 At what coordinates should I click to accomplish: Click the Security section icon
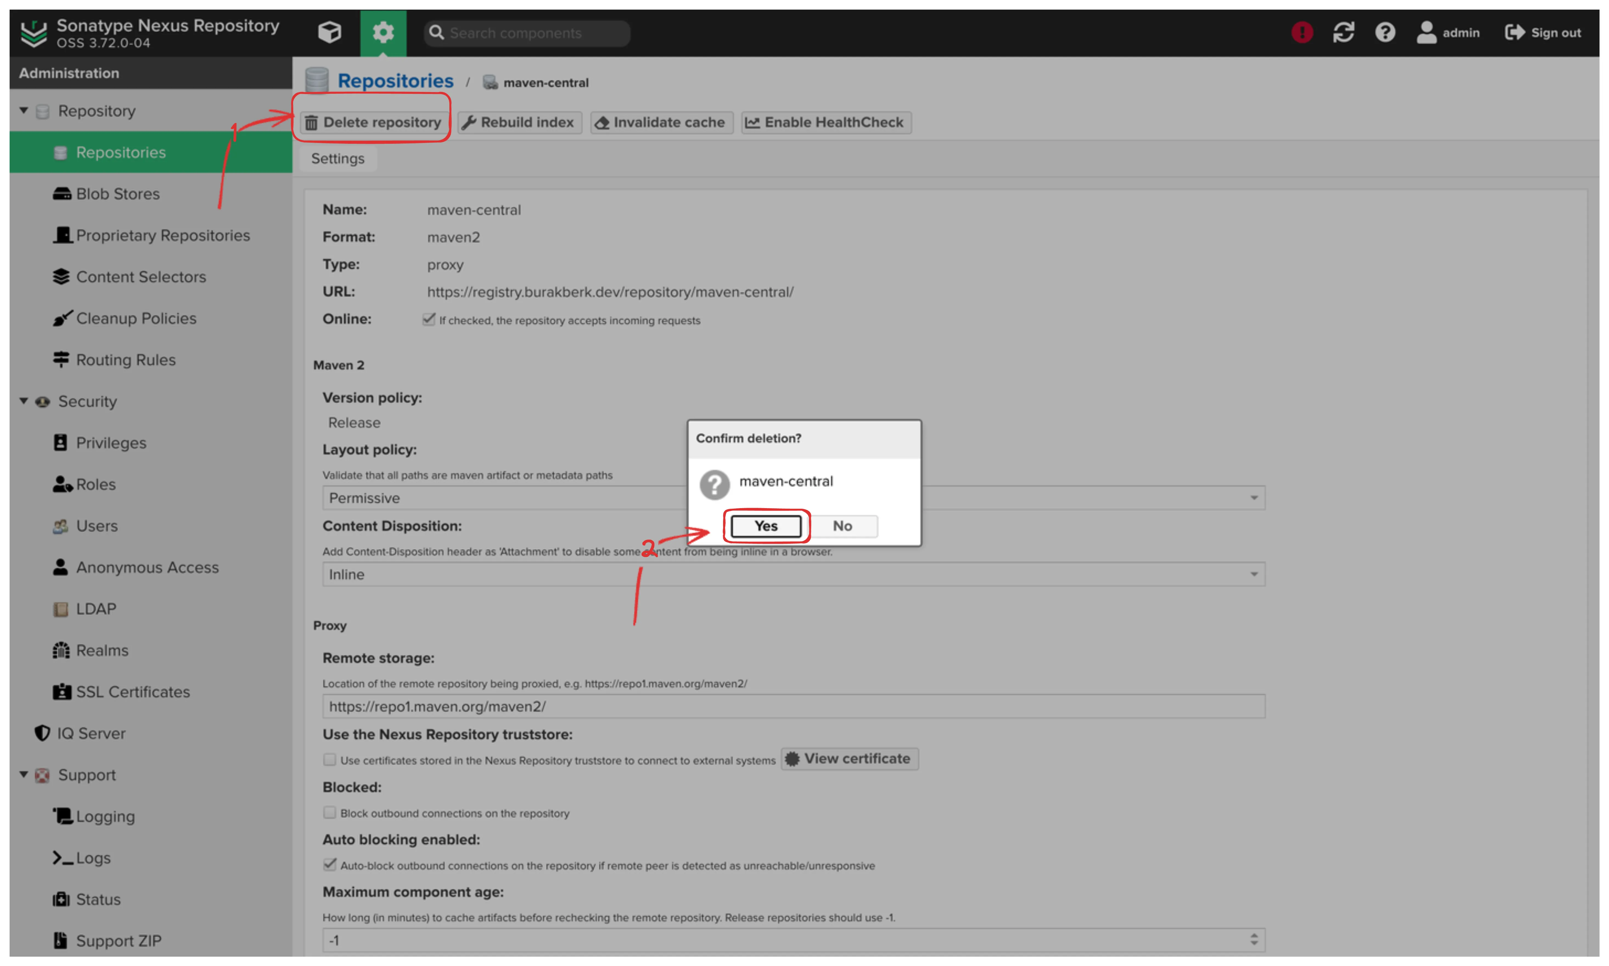[42, 402]
